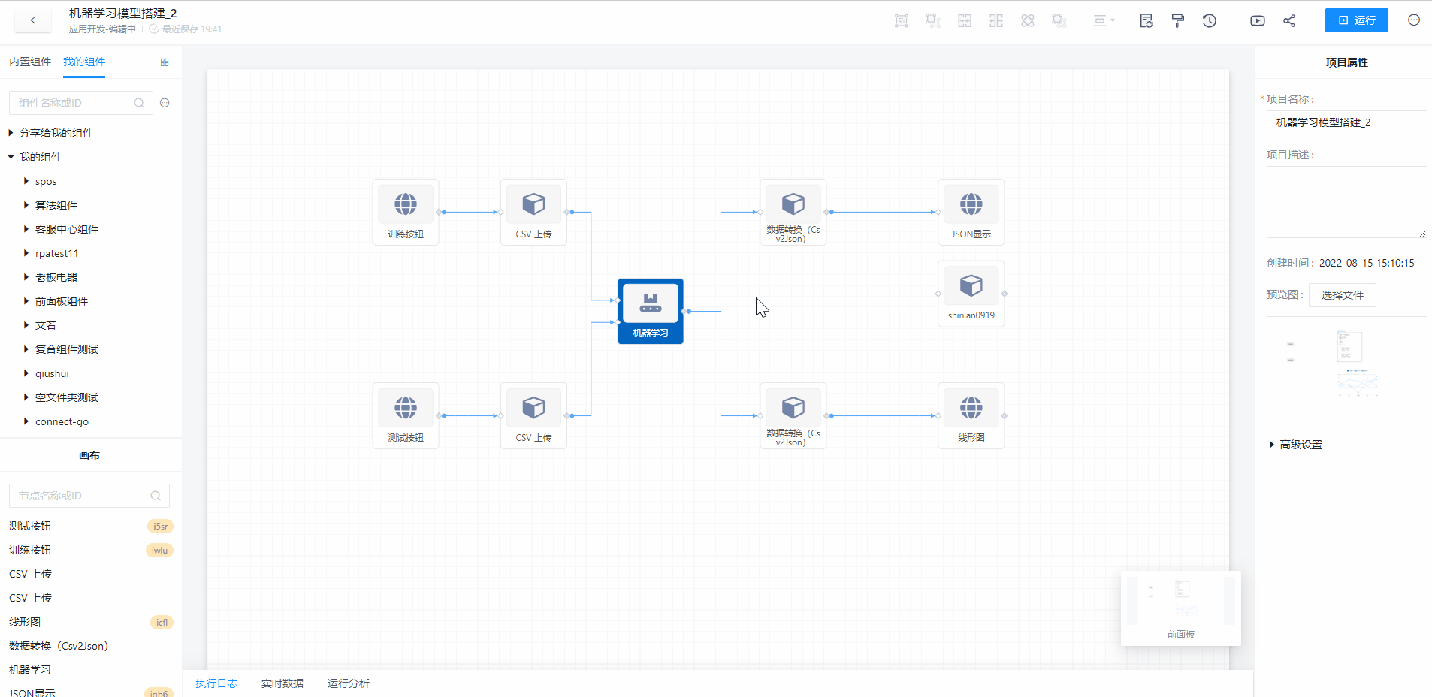Open the version history clock icon
1432x697 pixels.
tap(1209, 21)
